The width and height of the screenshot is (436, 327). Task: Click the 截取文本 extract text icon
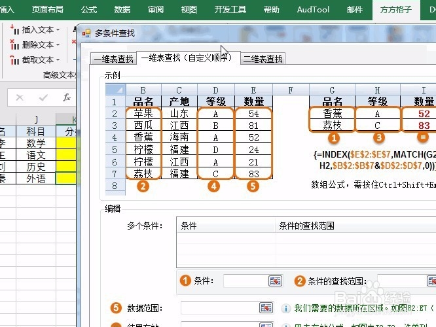point(14,60)
